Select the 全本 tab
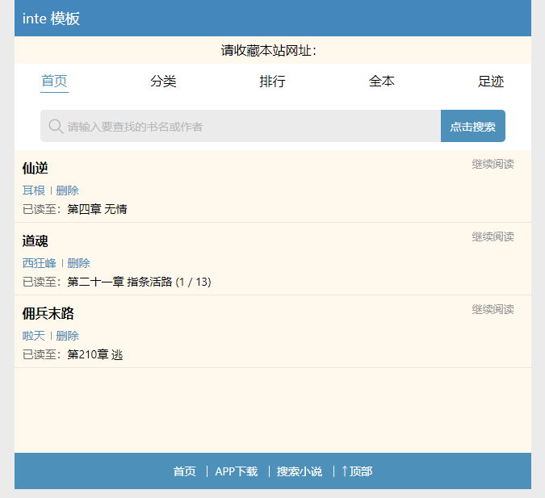The height and width of the screenshot is (498, 545). (382, 82)
